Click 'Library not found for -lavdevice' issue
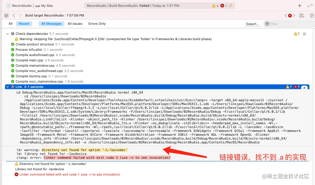The width and height of the screenshot is (315, 185). coord(39,169)
